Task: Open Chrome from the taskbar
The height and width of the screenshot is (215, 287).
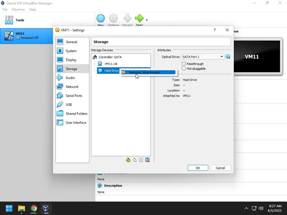Action: pyautogui.click(x=34, y=208)
